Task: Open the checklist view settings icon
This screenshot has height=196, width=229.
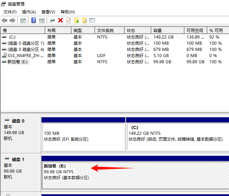Action: click(92, 20)
